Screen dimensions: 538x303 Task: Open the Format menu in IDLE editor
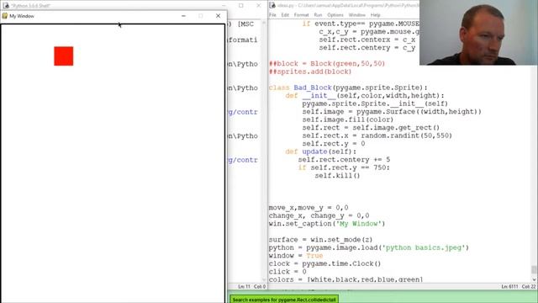301,15
